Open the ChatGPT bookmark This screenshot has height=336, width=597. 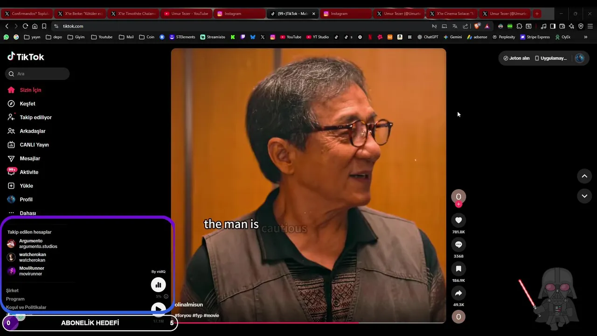click(x=428, y=37)
